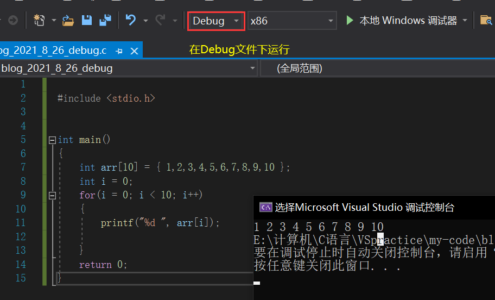Pin the blog_2021_8_26_debug.c tab
Viewport: 495px width, 300px height.
pyautogui.click(x=119, y=51)
